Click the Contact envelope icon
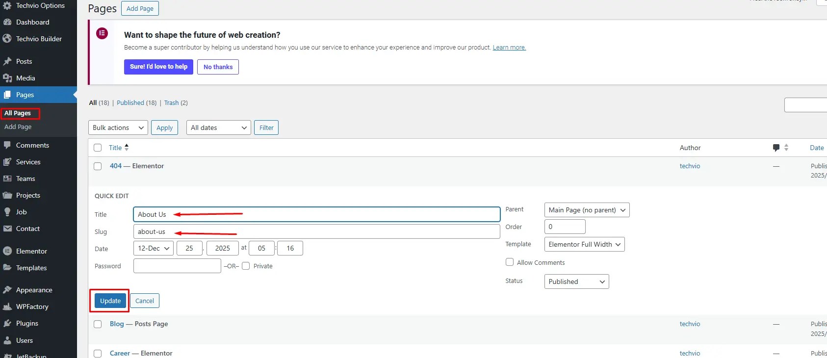 point(7,229)
